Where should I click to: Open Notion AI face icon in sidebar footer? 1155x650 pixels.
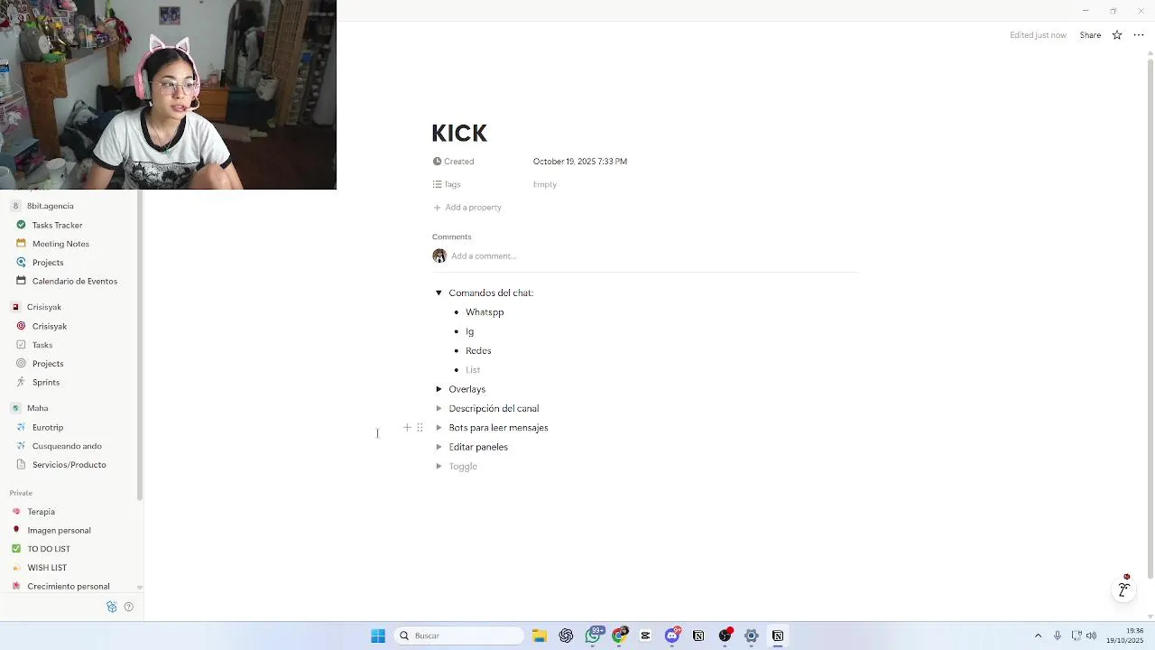tap(112, 607)
